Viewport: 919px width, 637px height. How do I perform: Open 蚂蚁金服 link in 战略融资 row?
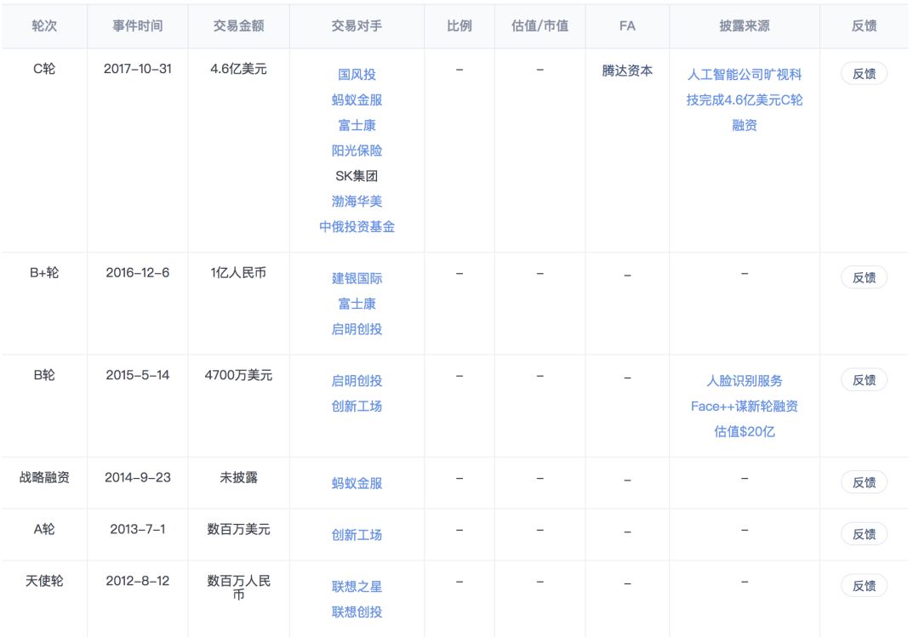point(357,483)
